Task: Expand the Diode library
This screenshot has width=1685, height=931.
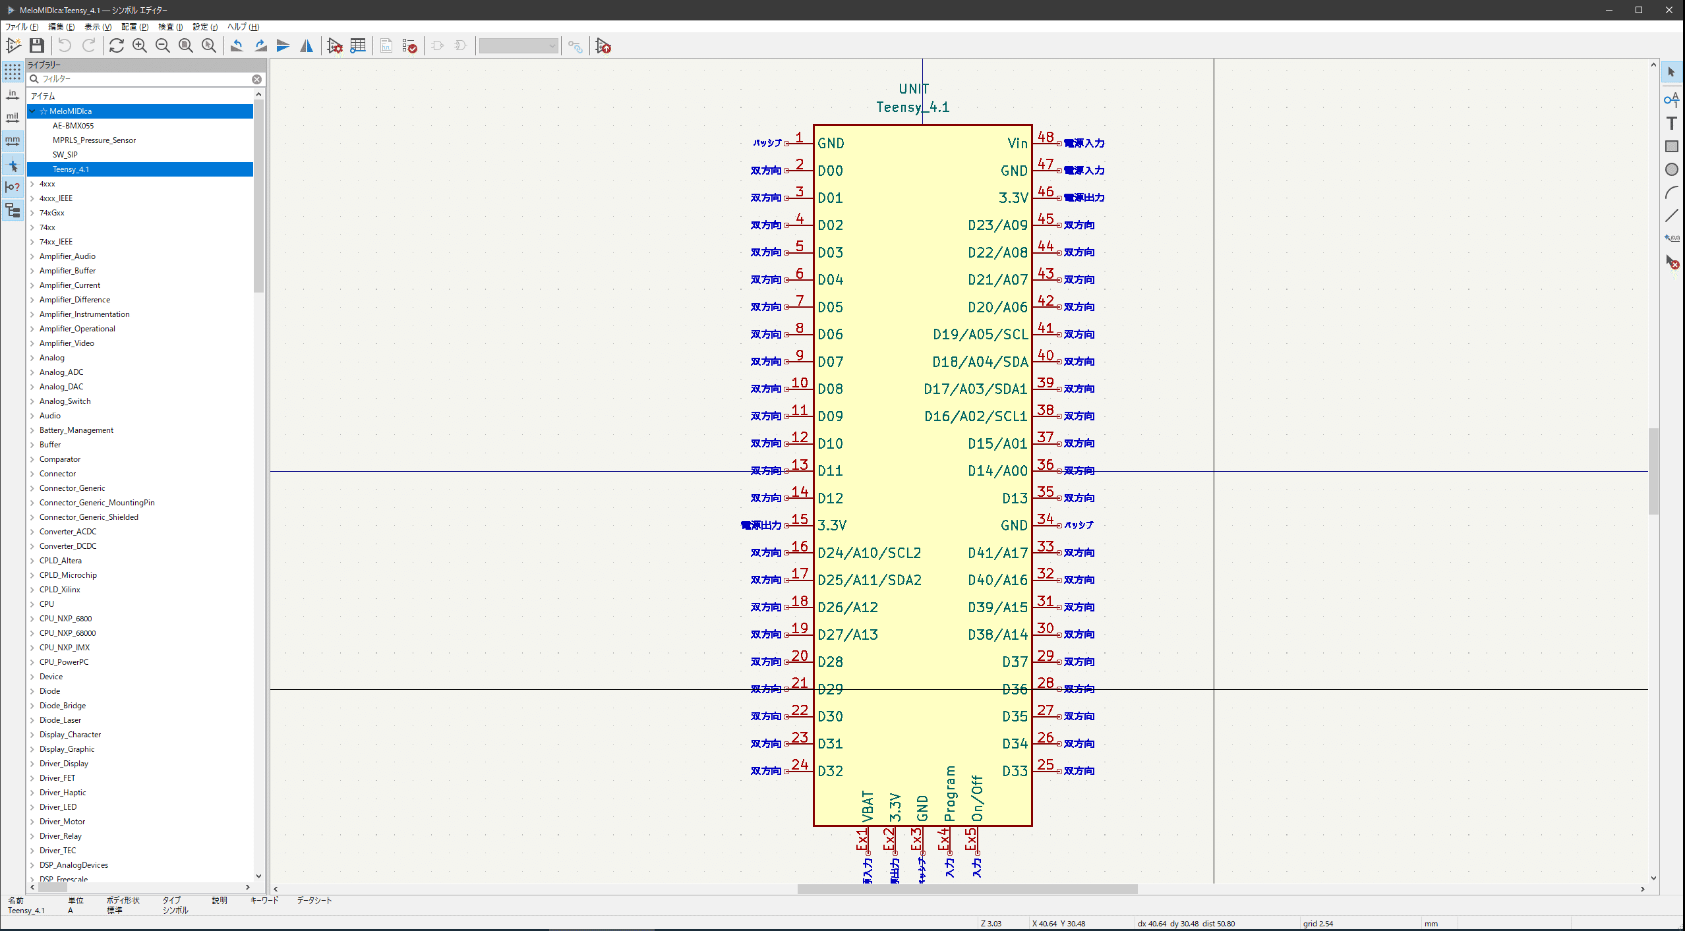Action: click(x=32, y=691)
